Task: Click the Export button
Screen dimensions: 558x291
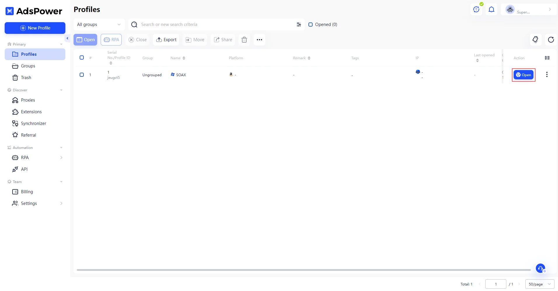Action: click(166, 40)
